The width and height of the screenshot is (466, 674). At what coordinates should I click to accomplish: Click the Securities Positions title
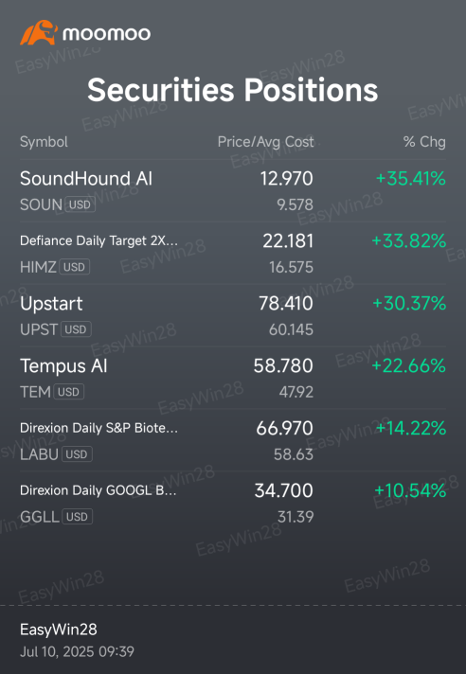[x=233, y=90]
